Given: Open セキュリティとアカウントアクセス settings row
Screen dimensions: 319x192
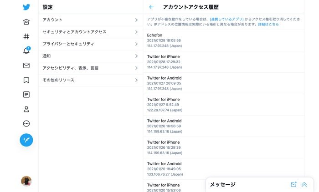Looking at the screenshot, I should (91, 32).
